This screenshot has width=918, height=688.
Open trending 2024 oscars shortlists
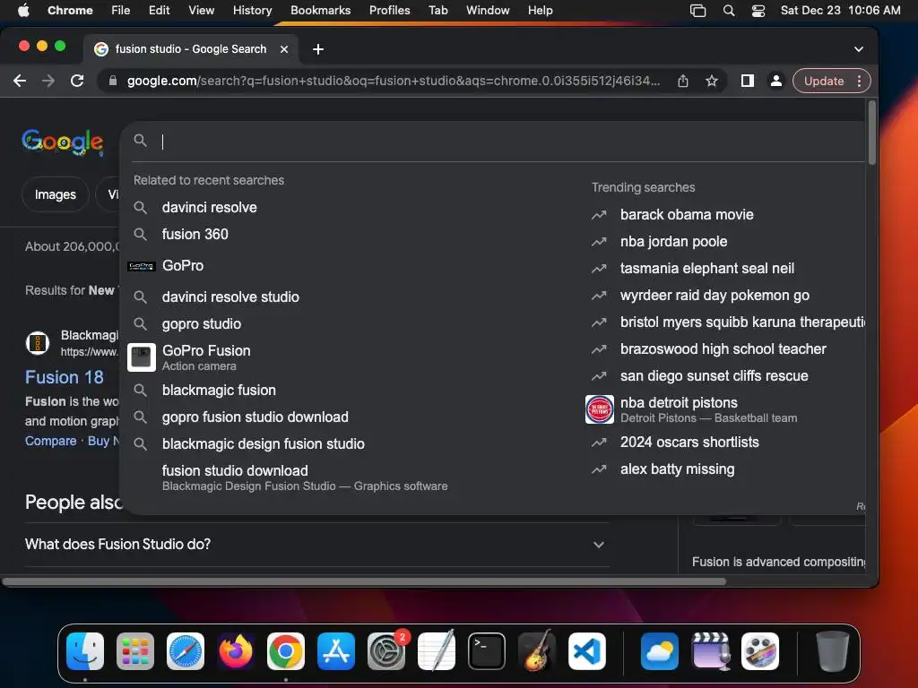tap(689, 443)
